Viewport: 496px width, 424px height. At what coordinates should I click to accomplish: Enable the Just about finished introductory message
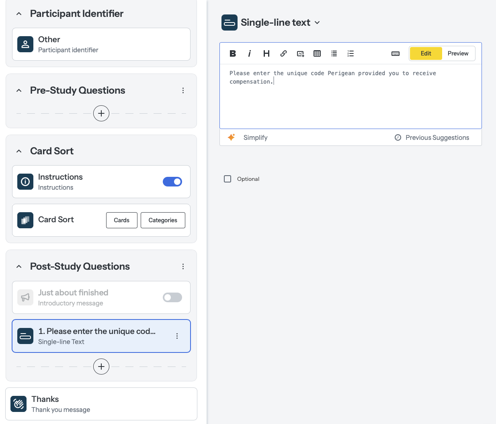click(x=172, y=297)
